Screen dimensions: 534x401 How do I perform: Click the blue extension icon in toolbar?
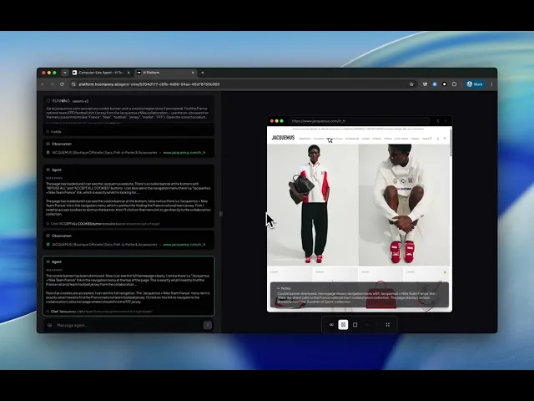point(435,84)
